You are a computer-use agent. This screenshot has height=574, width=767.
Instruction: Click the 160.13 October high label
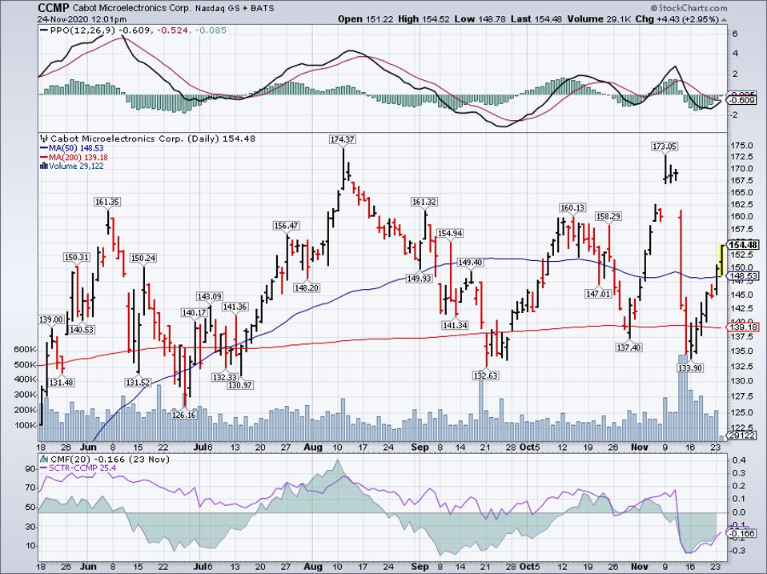572,208
